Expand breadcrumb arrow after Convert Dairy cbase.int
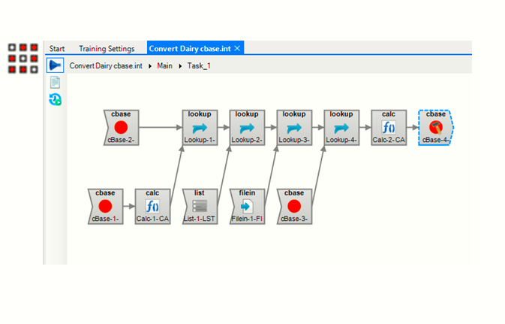505x324 pixels. [151, 66]
